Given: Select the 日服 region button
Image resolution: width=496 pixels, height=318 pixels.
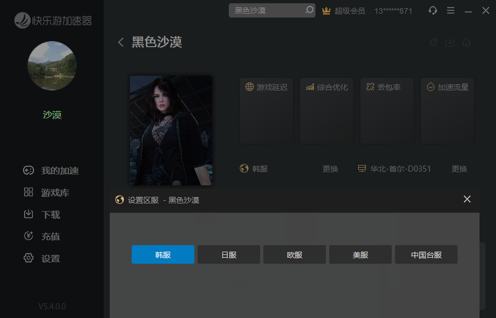Looking at the screenshot, I should tap(229, 254).
